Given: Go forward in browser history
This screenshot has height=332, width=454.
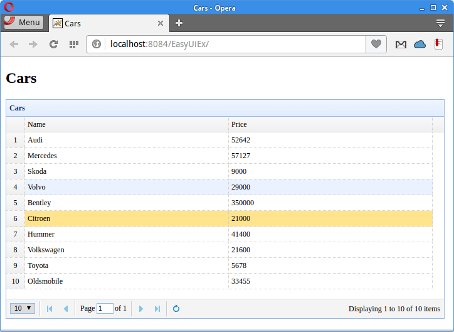Looking at the screenshot, I should (33, 45).
